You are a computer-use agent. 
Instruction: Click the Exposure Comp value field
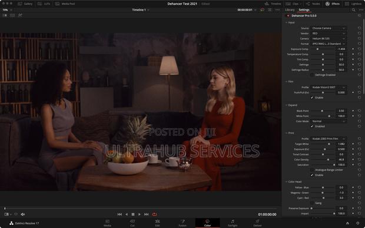(341, 49)
